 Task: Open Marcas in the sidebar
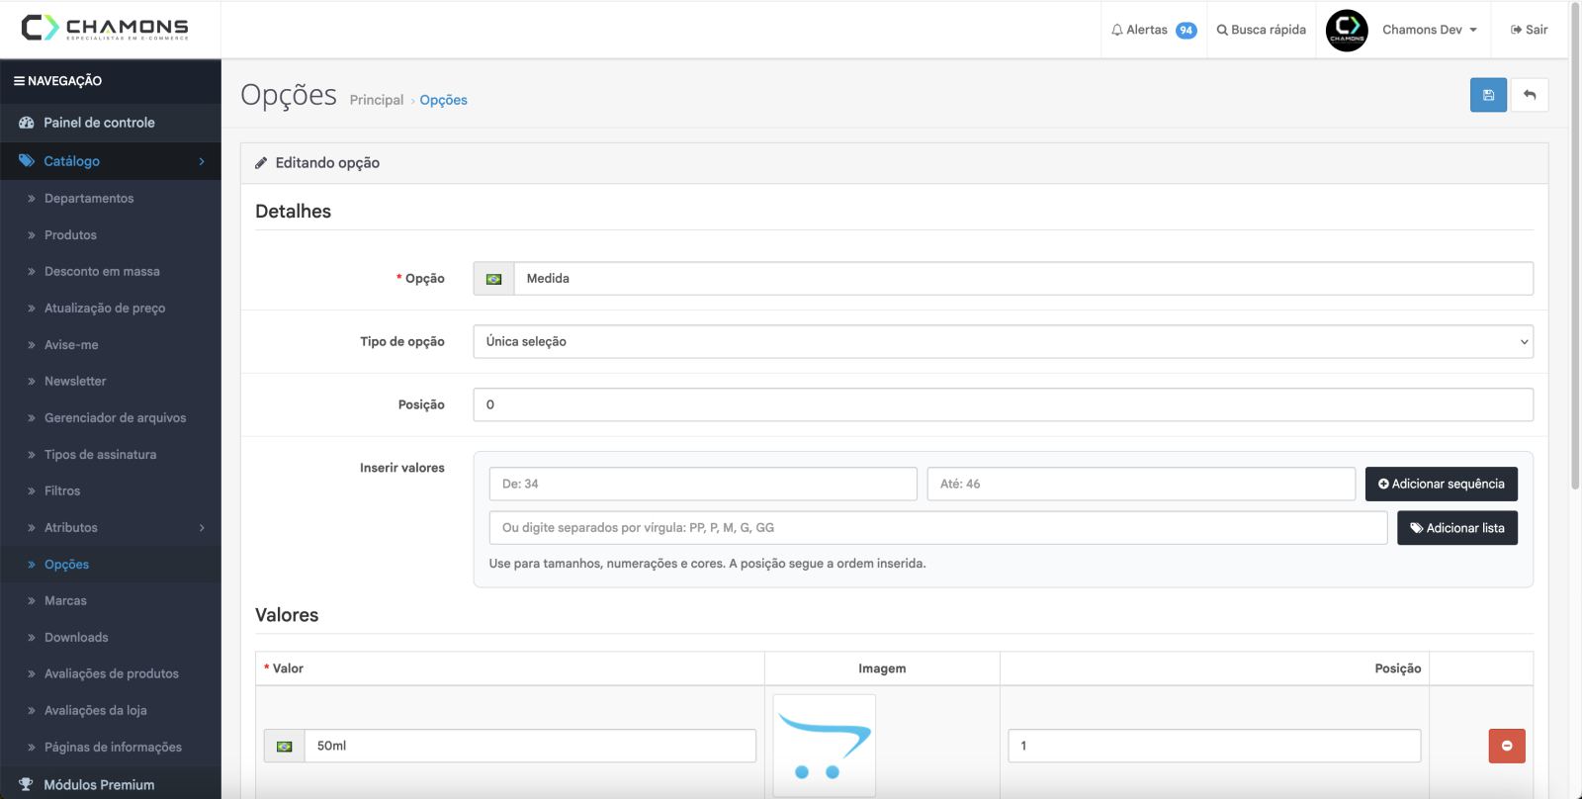(x=65, y=601)
